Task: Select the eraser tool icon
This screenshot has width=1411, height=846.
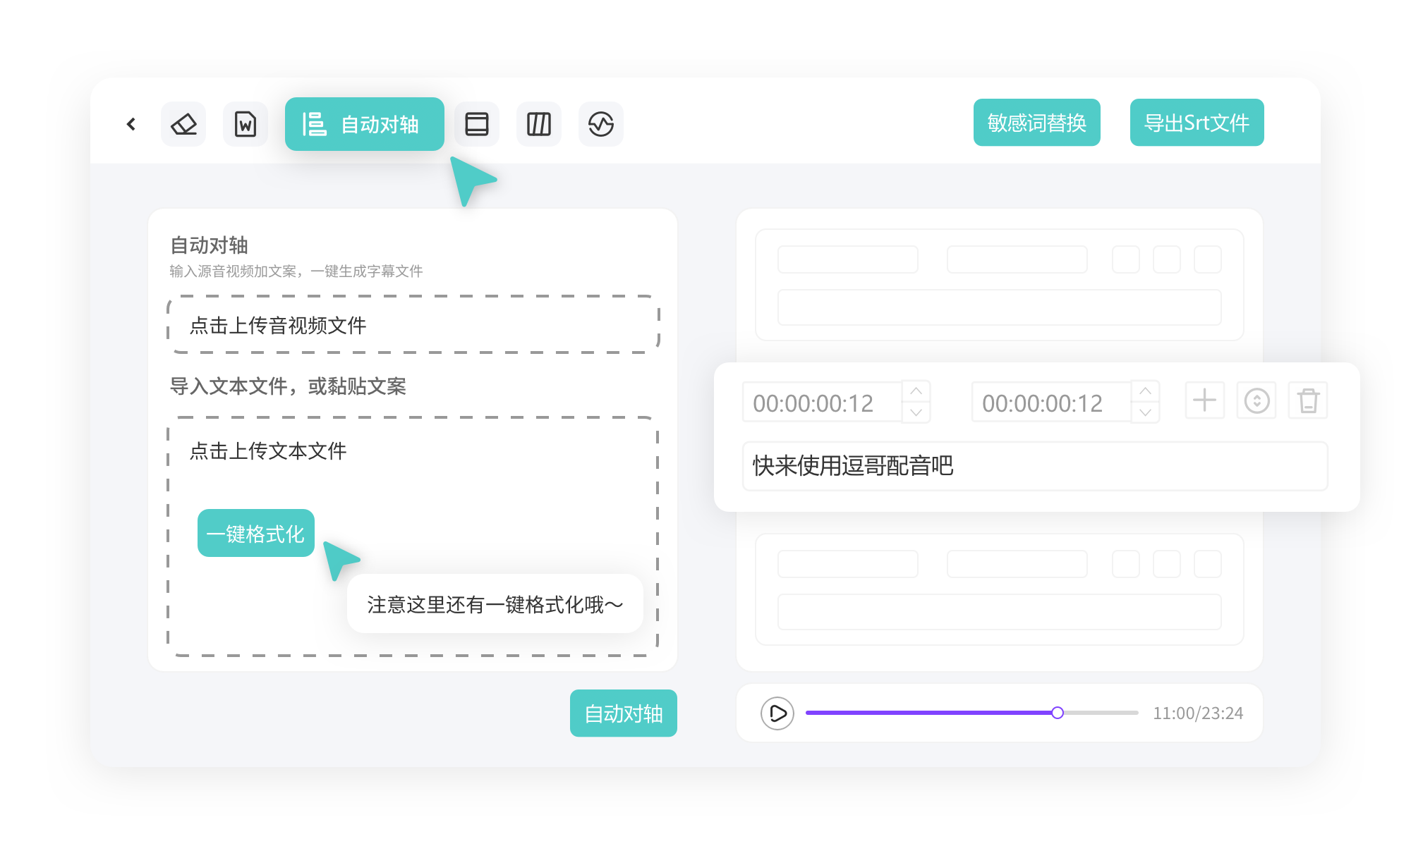Action: pyautogui.click(x=183, y=124)
